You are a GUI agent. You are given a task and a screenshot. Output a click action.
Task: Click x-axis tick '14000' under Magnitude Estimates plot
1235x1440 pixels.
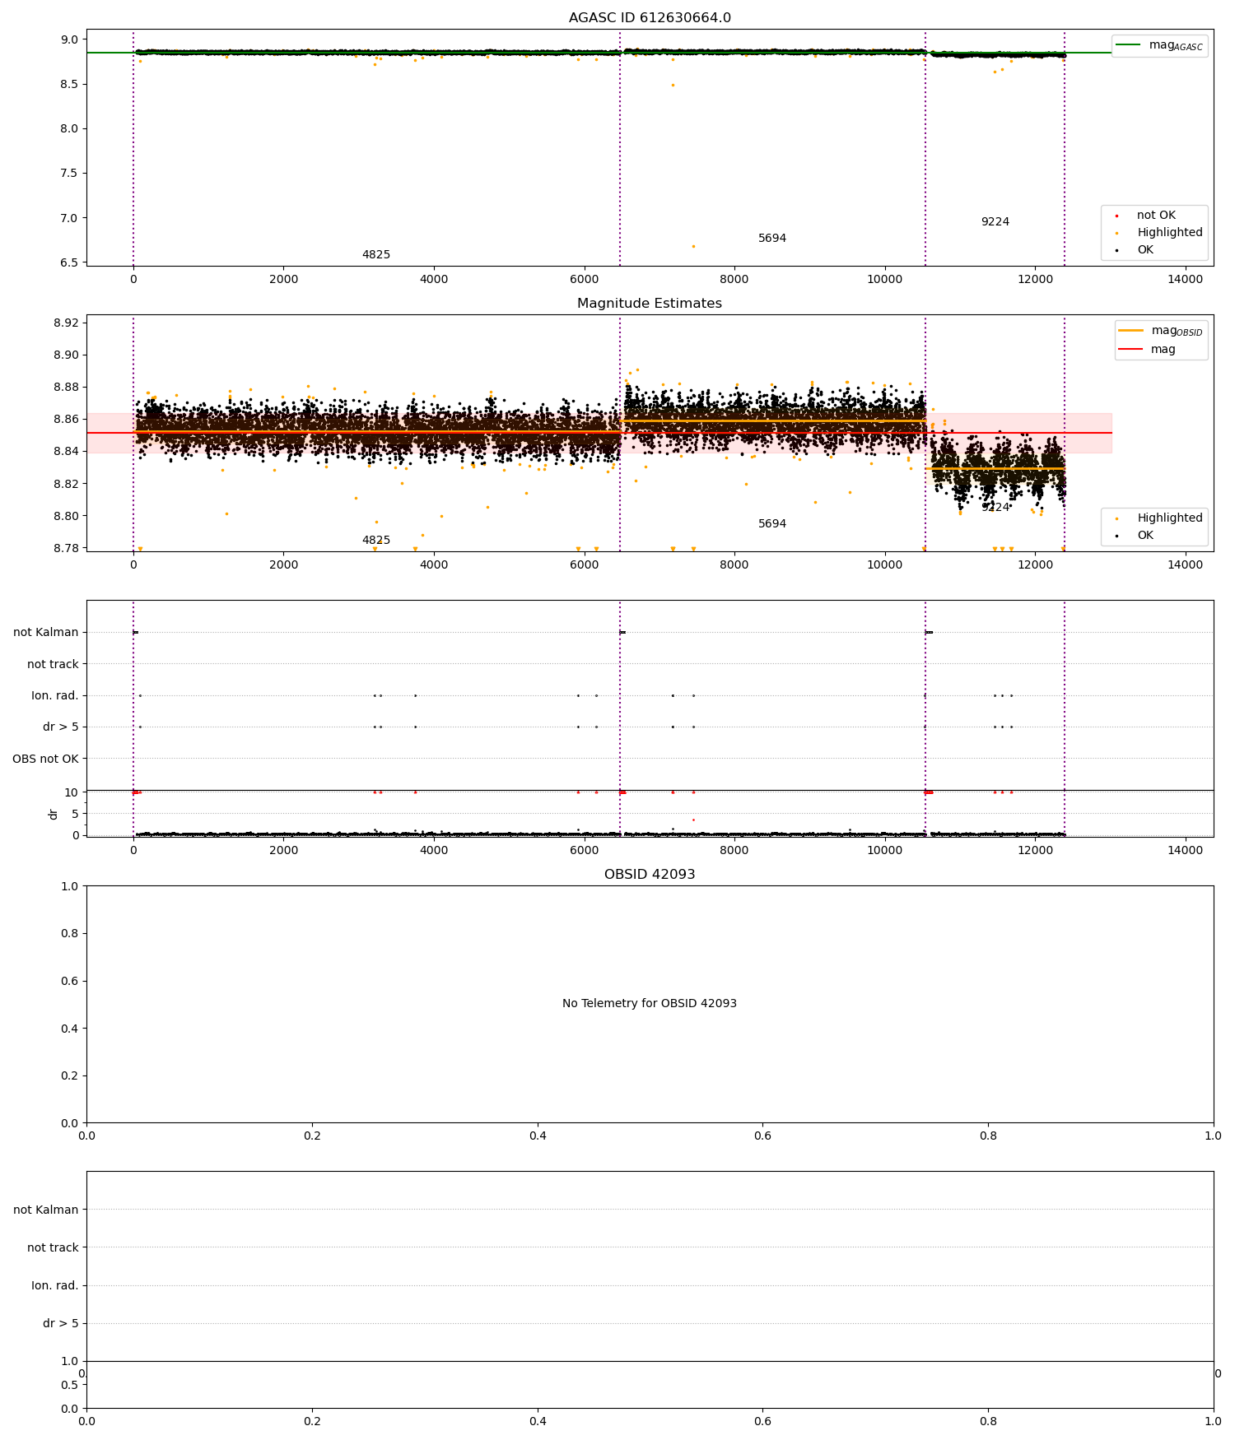[1186, 564]
